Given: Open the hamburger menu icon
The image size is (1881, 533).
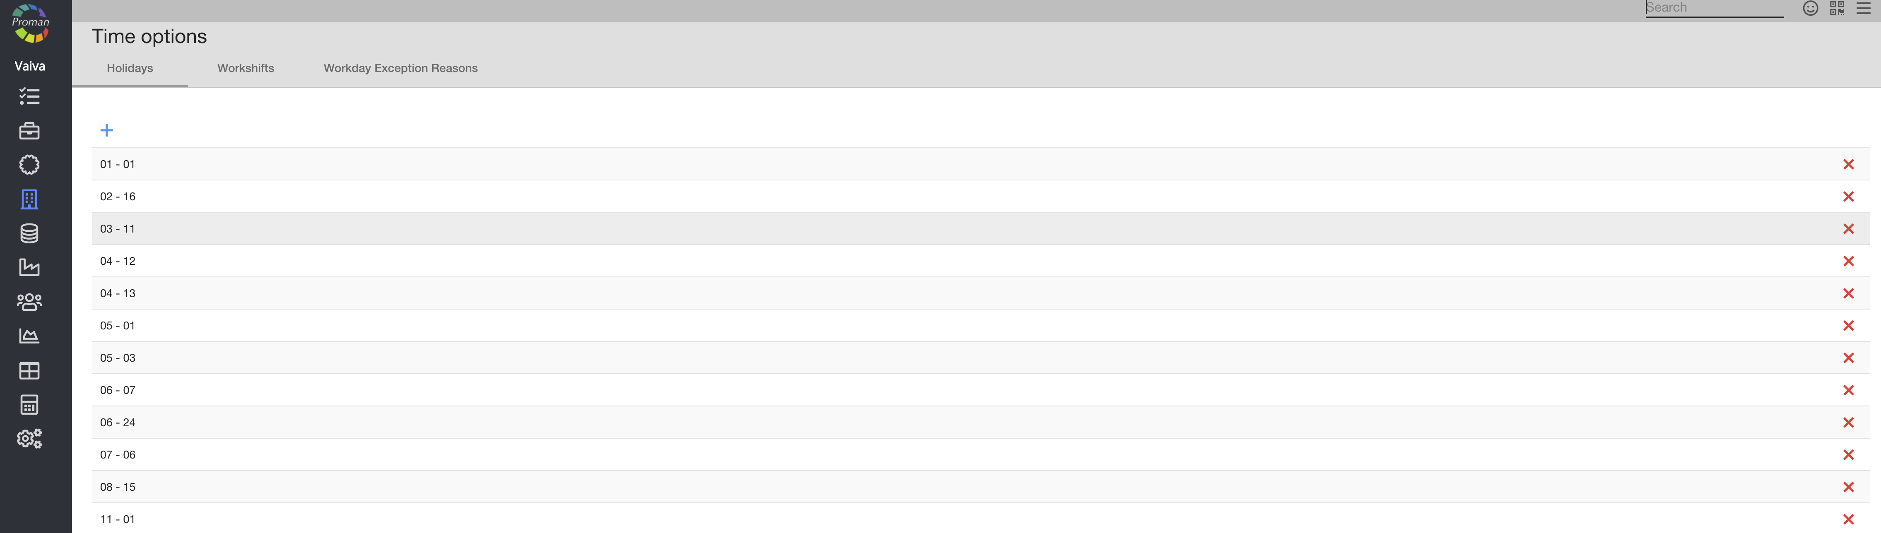Looking at the screenshot, I should [x=1864, y=8].
